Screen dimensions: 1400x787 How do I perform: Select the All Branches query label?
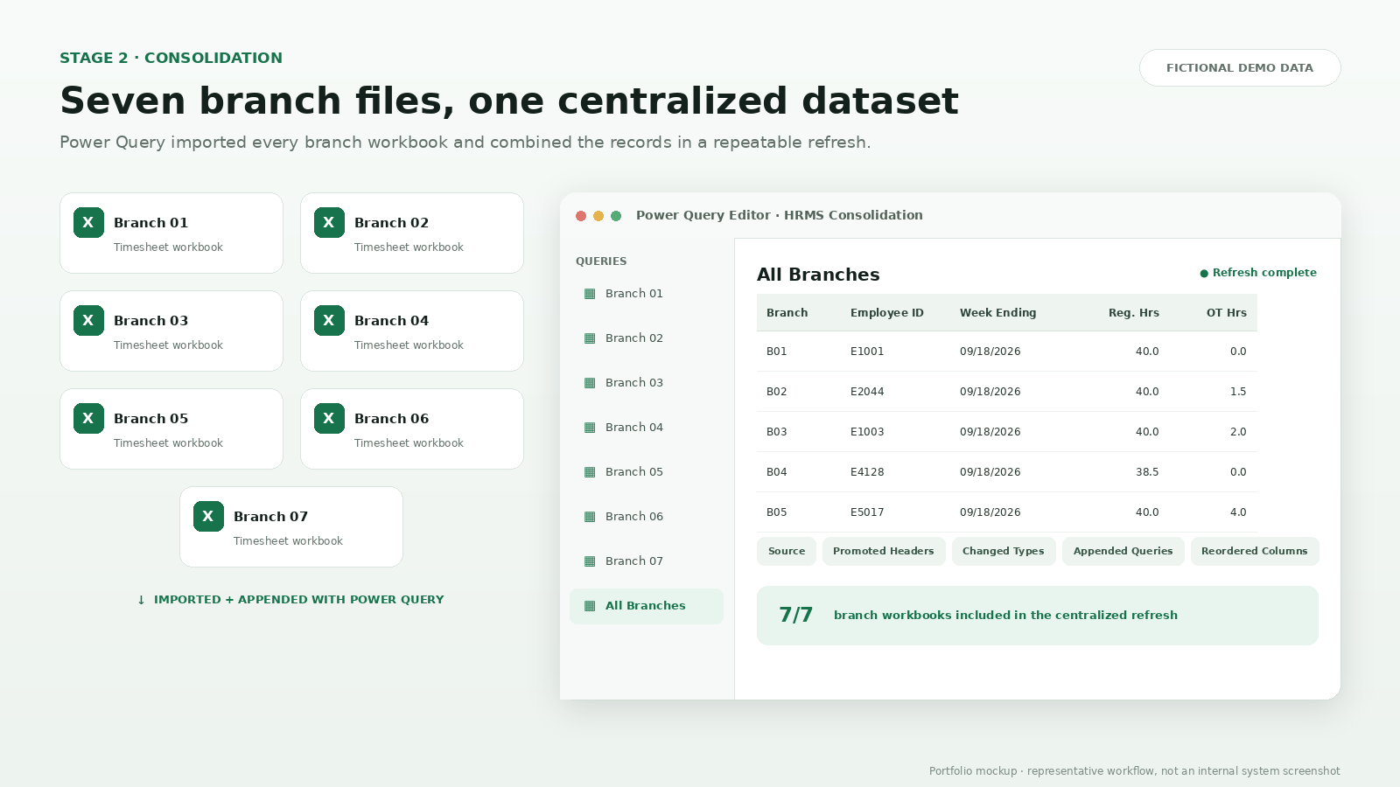pyautogui.click(x=646, y=606)
